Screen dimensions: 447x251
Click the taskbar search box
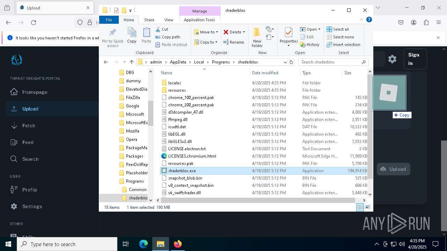click(x=67, y=244)
